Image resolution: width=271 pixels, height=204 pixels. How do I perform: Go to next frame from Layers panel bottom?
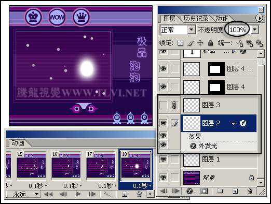coord(175,191)
